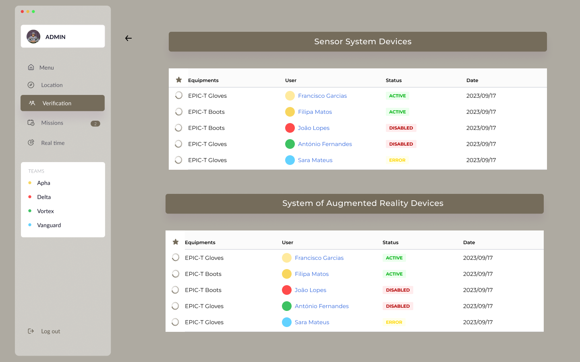Click the Real time pie chart icon
Image resolution: width=580 pixels, height=362 pixels.
pos(31,143)
